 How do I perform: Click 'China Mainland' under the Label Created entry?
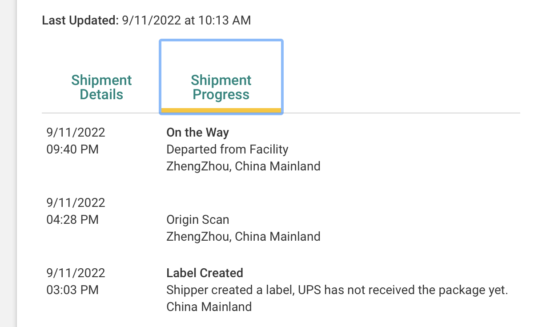(x=209, y=307)
